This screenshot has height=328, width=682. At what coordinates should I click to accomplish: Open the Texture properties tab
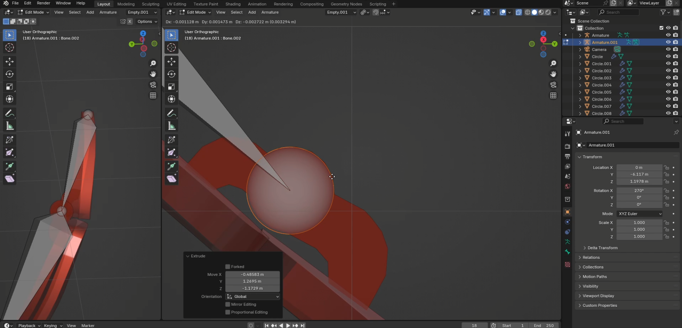(x=567, y=264)
